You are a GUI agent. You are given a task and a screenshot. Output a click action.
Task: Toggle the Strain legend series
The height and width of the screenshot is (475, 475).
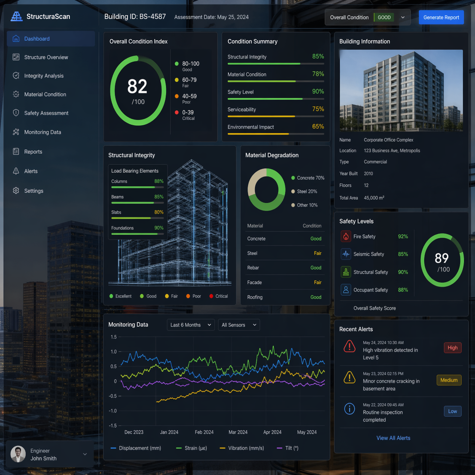(x=192, y=448)
